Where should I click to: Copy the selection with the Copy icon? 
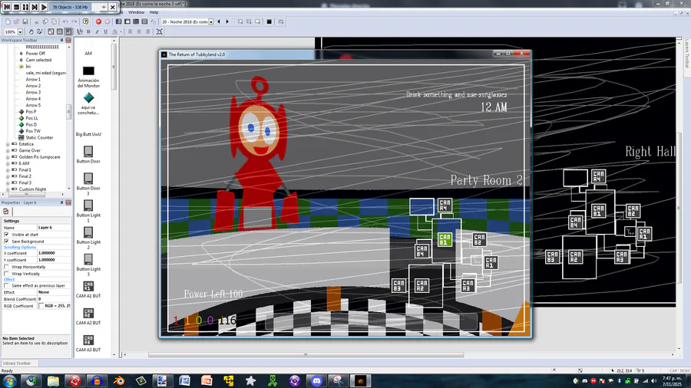pos(45,21)
